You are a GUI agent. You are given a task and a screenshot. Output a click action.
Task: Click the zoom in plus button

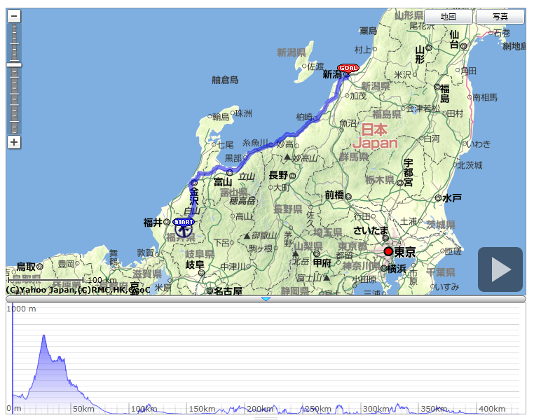point(14,142)
